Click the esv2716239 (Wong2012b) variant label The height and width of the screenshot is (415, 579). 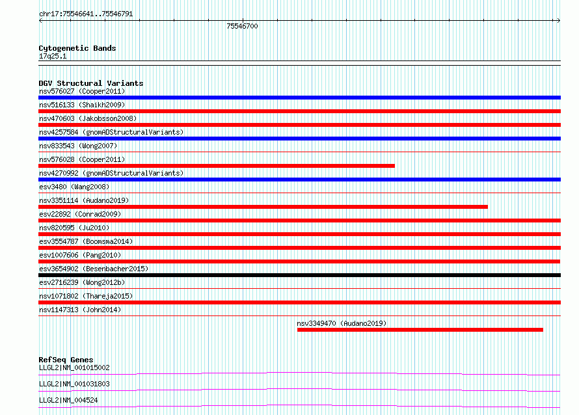coord(82,282)
